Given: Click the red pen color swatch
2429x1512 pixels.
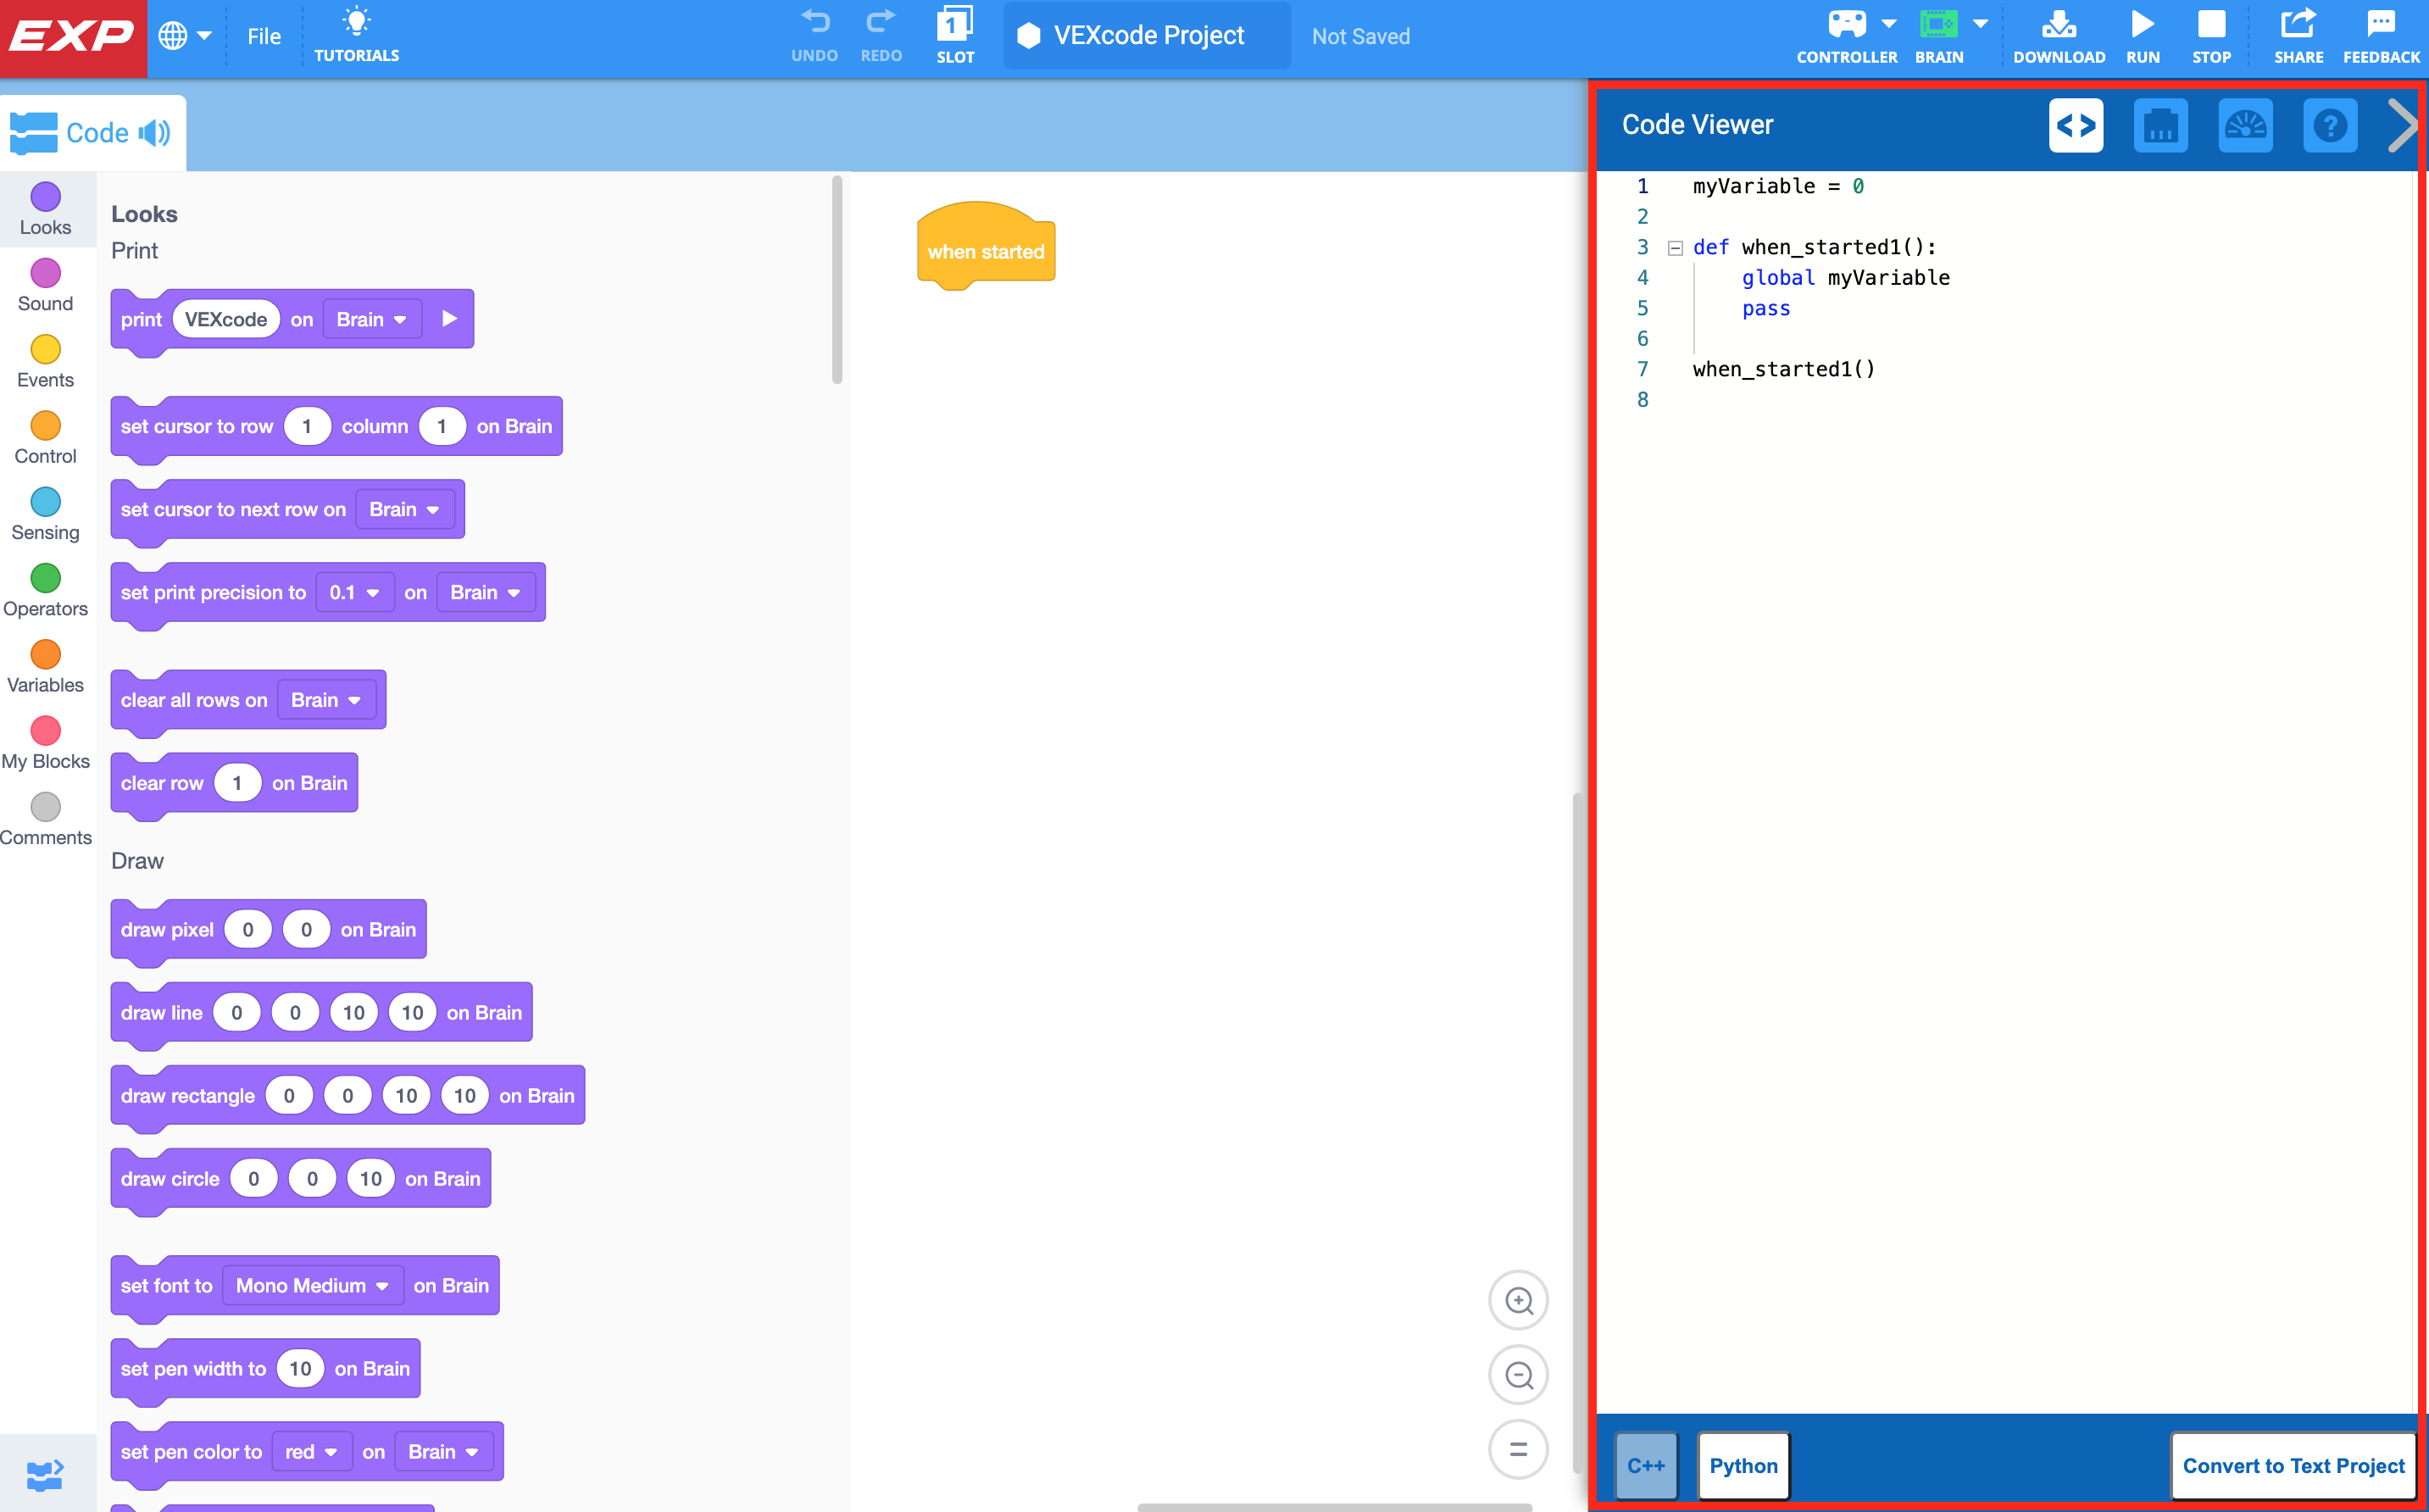Looking at the screenshot, I should pos(311,1451).
